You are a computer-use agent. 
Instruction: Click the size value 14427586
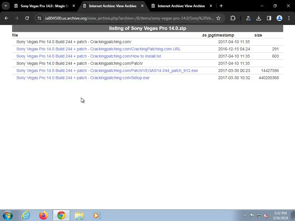point(270,71)
